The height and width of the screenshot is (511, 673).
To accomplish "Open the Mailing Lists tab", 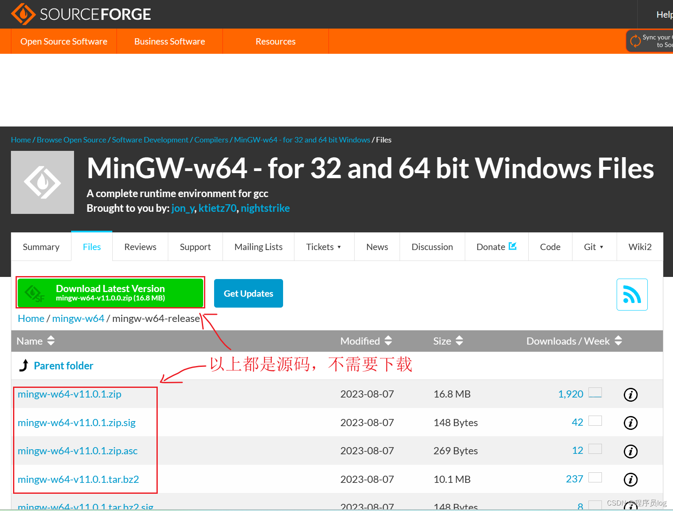I will [258, 247].
